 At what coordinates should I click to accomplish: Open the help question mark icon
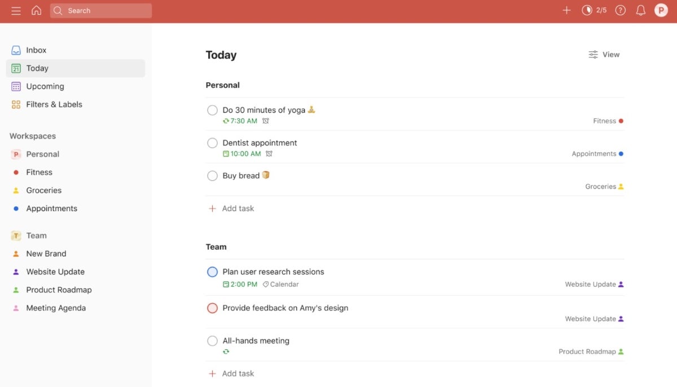tap(621, 10)
